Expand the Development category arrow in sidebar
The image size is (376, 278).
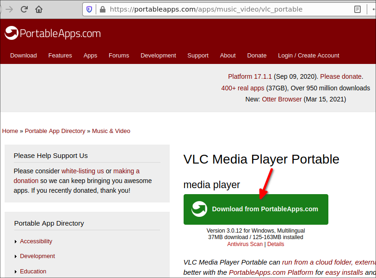(x=16, y=256)
